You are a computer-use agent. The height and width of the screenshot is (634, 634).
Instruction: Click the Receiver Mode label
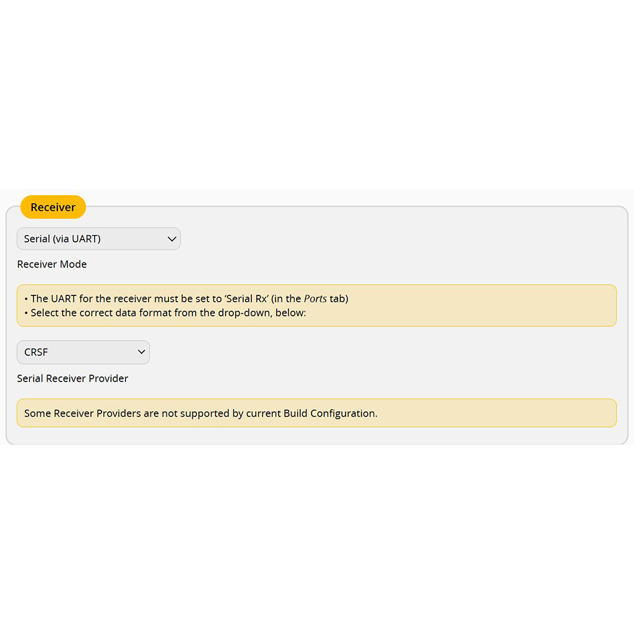(x=52, y=264)
